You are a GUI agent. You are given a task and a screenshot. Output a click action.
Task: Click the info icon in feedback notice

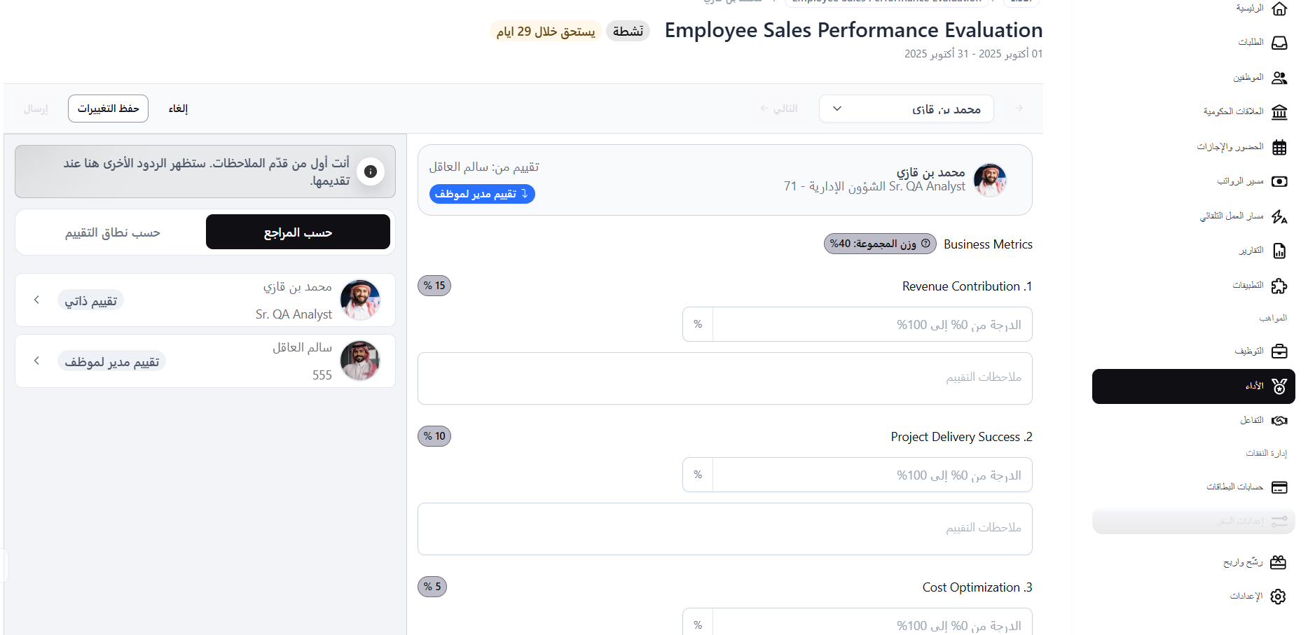371,172
